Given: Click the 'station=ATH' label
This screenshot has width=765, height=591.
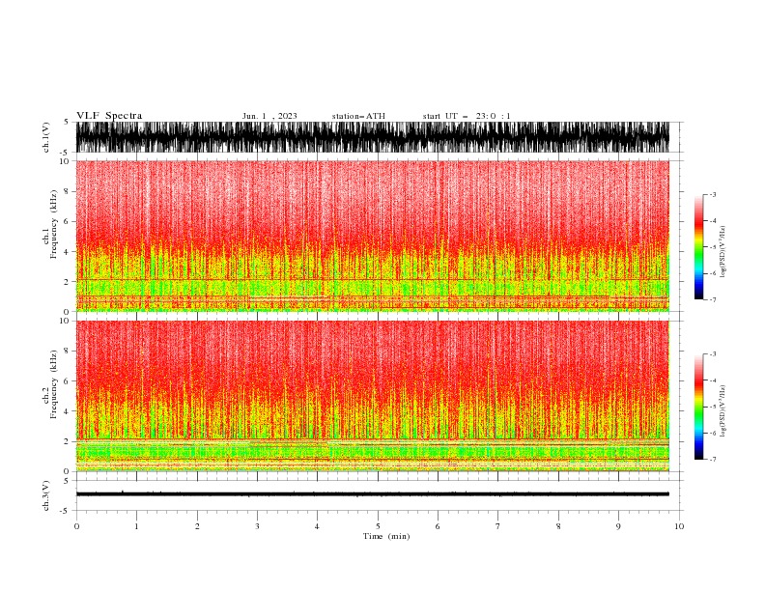Looking at the screenshot, I should [x=358, y=116].
